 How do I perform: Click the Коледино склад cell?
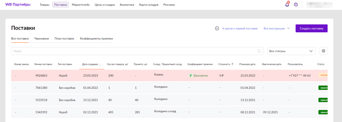[165, 111]
